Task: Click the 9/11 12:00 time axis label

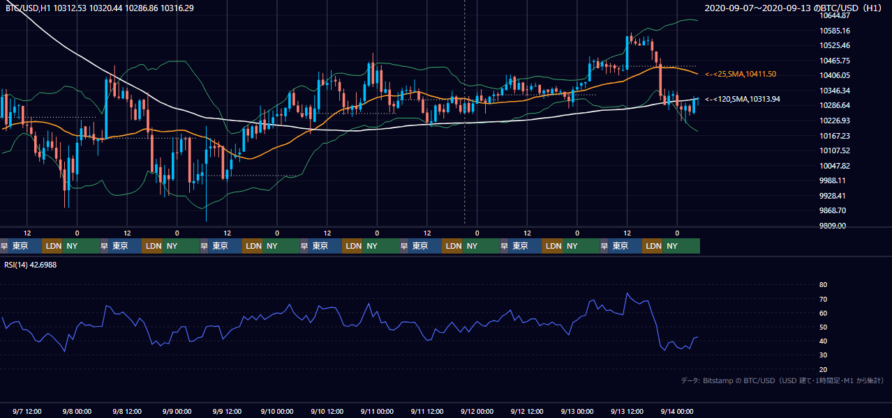Action: click(x=427, y=411)
